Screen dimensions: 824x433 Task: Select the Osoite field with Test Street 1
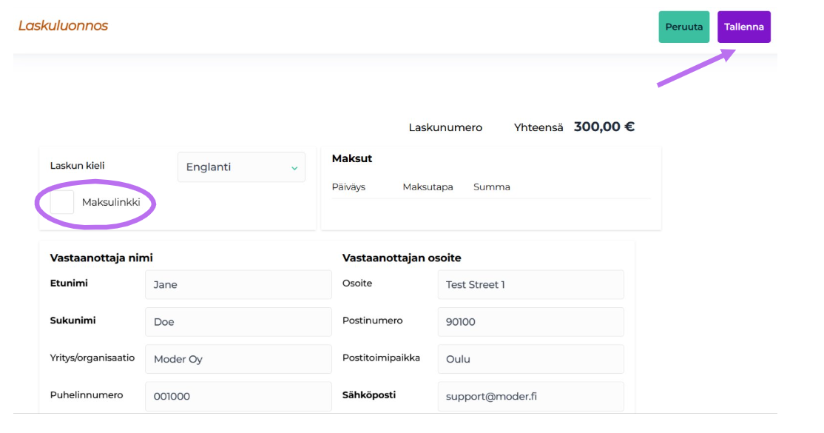pyautogui.click(x=530, y=284)
